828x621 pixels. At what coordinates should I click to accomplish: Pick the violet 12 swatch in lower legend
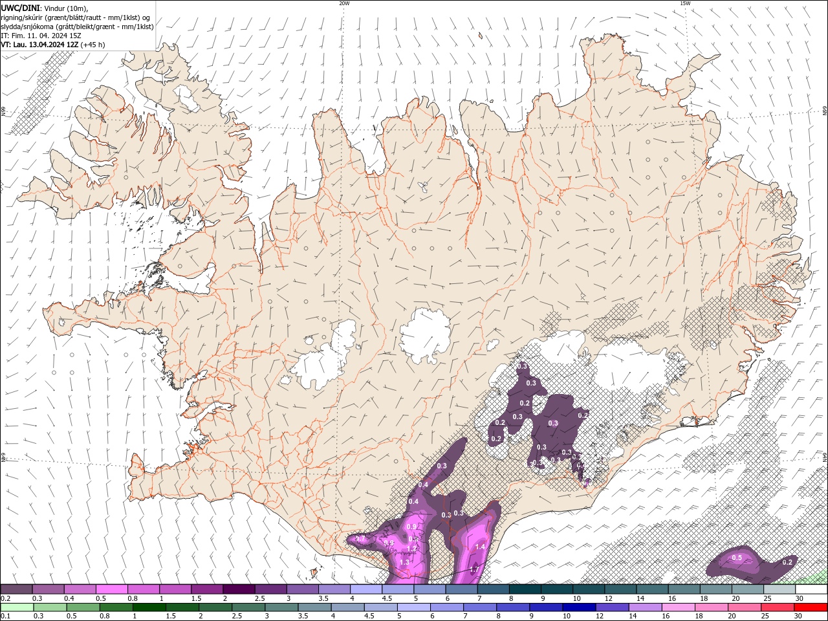613,607
